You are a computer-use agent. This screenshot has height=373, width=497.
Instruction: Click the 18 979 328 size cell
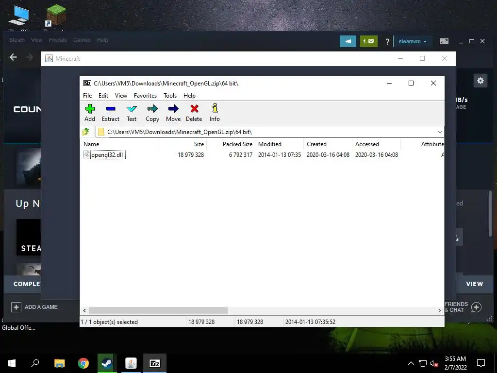tap(190, 155)
